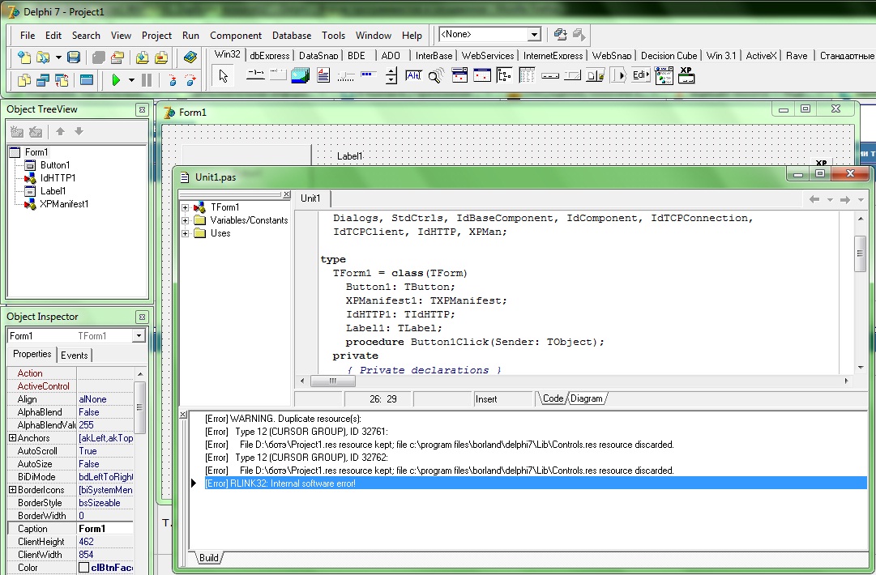This screenshot has height=575, width=876.
Task: Select the IdHTTP1 node in Object TreeView
Action: click(58, 178)
